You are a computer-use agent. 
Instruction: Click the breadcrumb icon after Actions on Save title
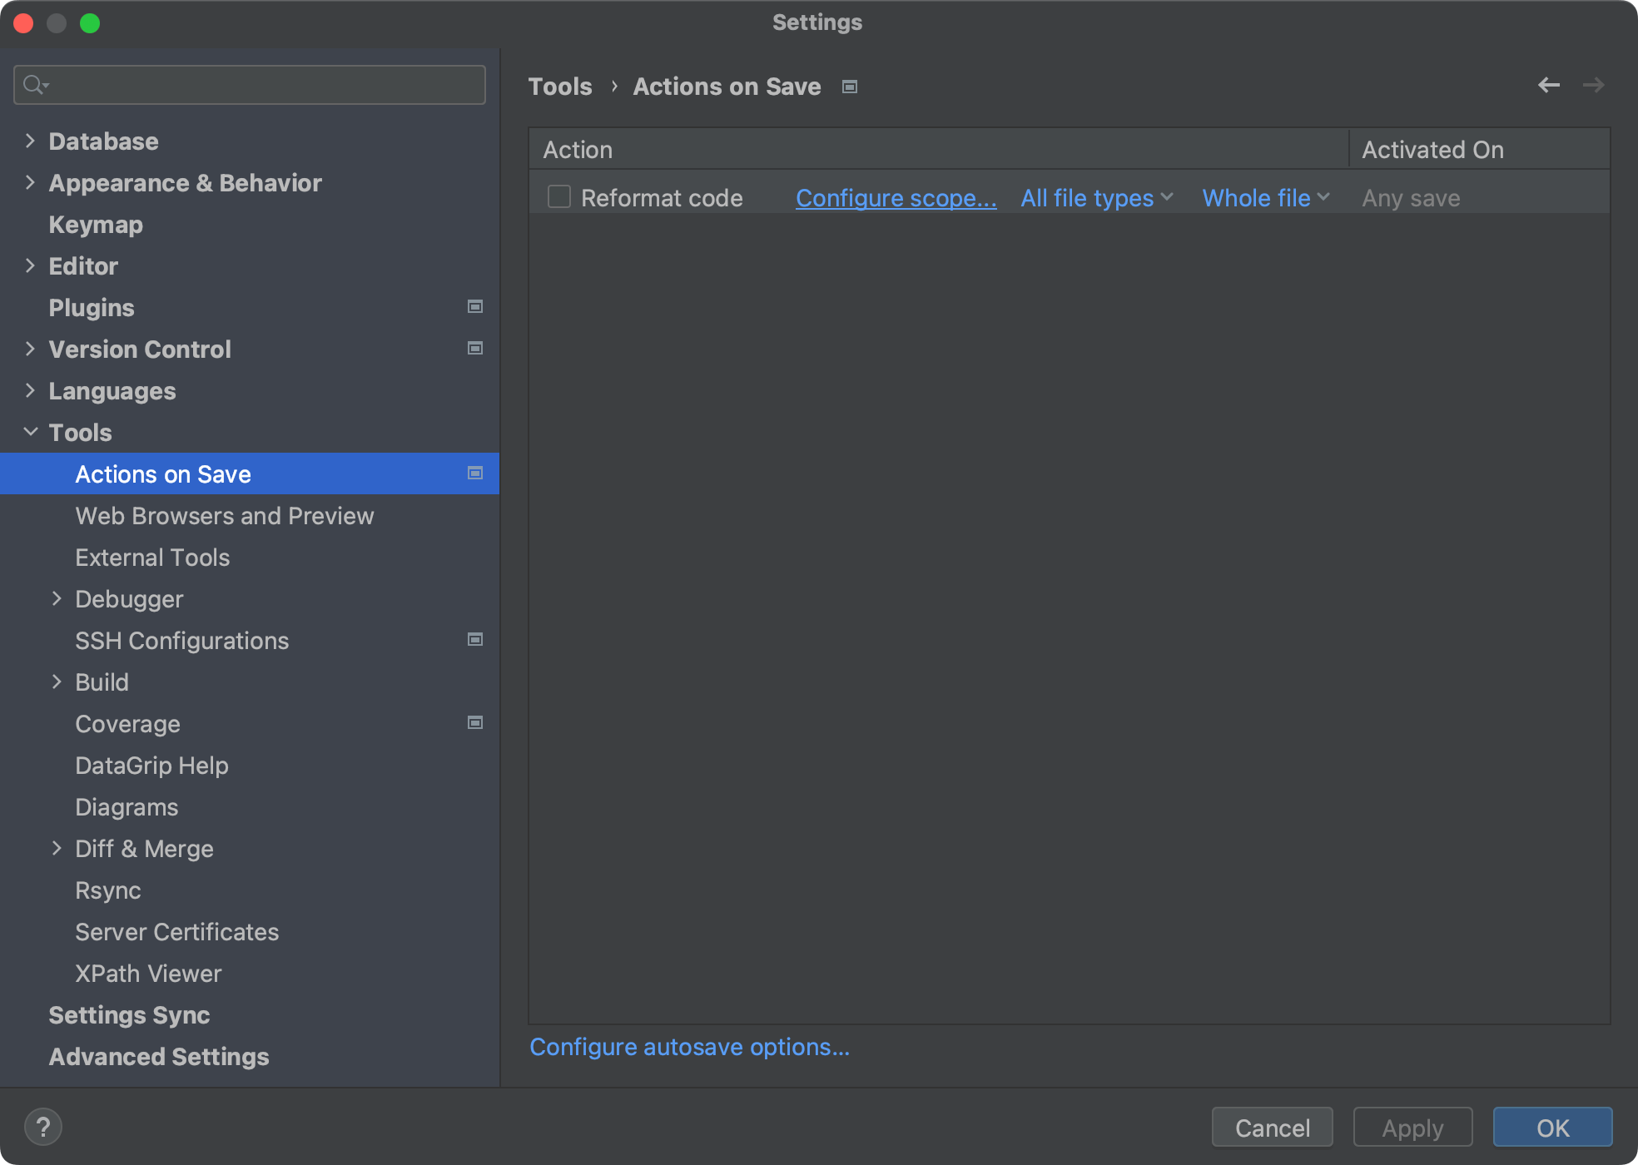850,86
